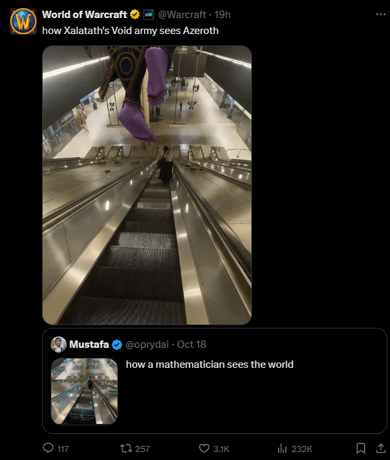Click the affiliate badge next to @Warcraft
The image size is (390, 460).
pyautogui.click(x=149, y=15)
